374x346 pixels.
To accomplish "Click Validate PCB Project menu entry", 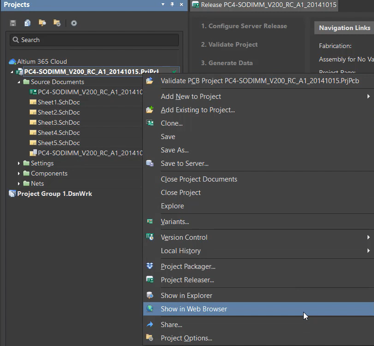I will (259, 81).
